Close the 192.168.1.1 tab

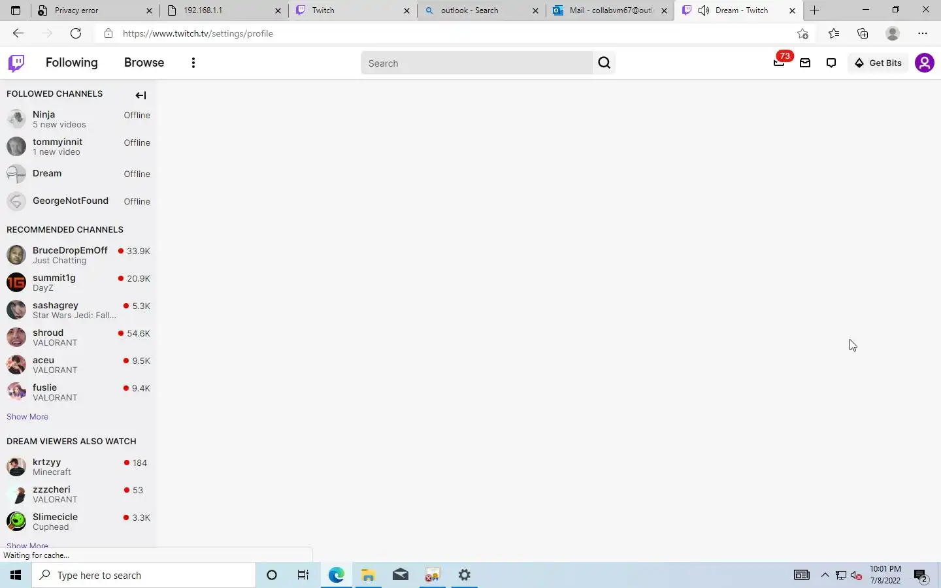tap(278, 10)
